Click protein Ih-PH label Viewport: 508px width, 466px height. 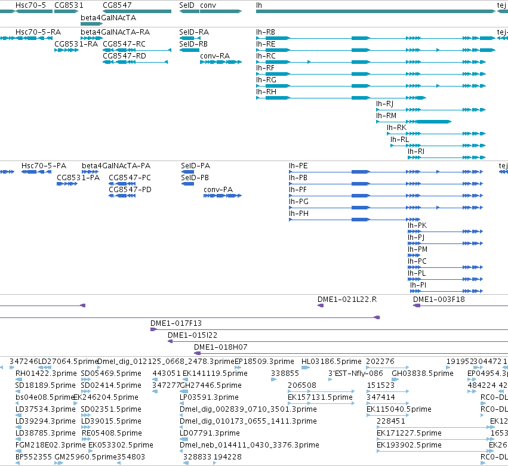pos(298,214)
